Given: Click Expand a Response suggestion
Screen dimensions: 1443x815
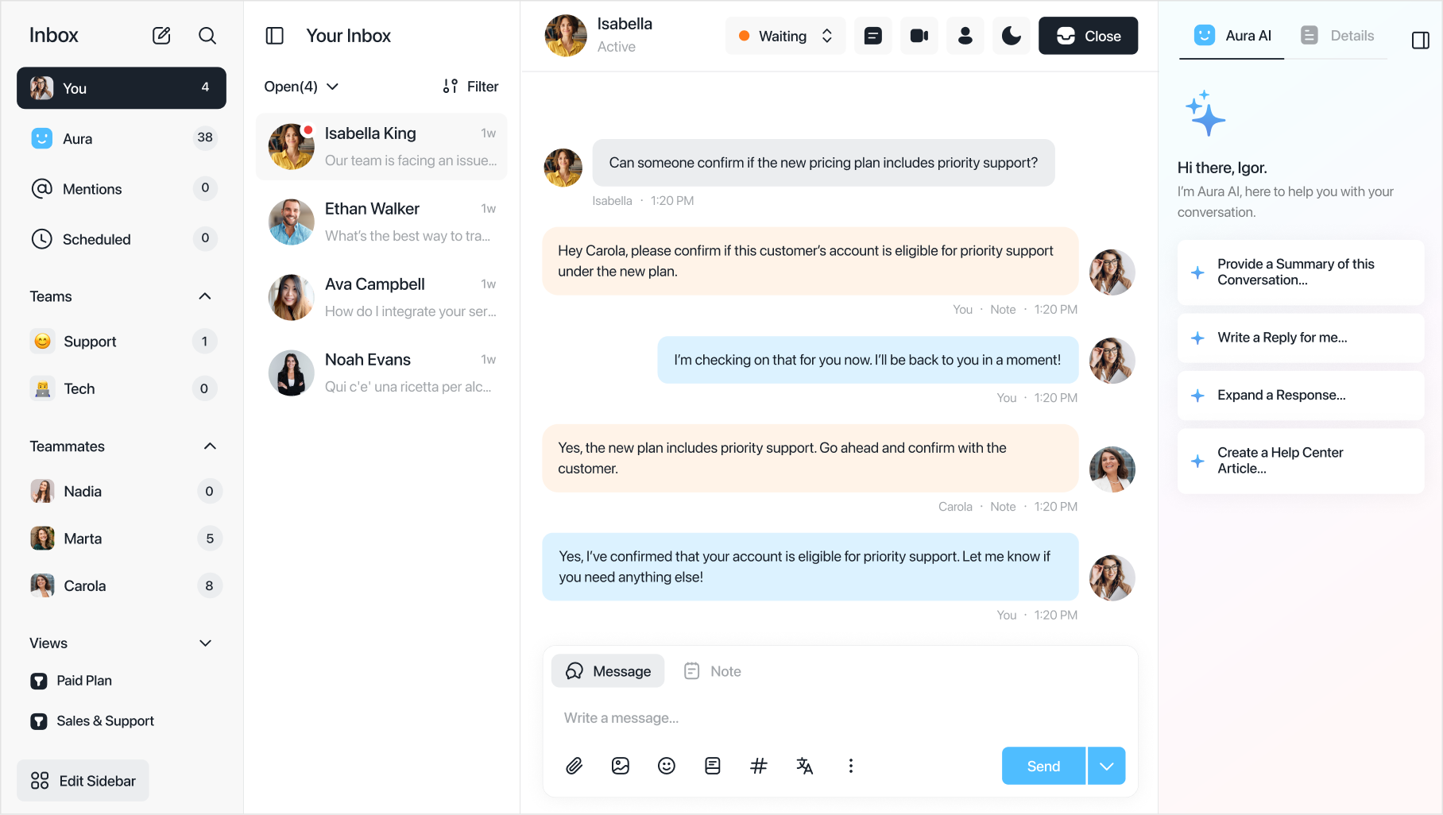Looking at the screenshot, I should click(1301, 395).
